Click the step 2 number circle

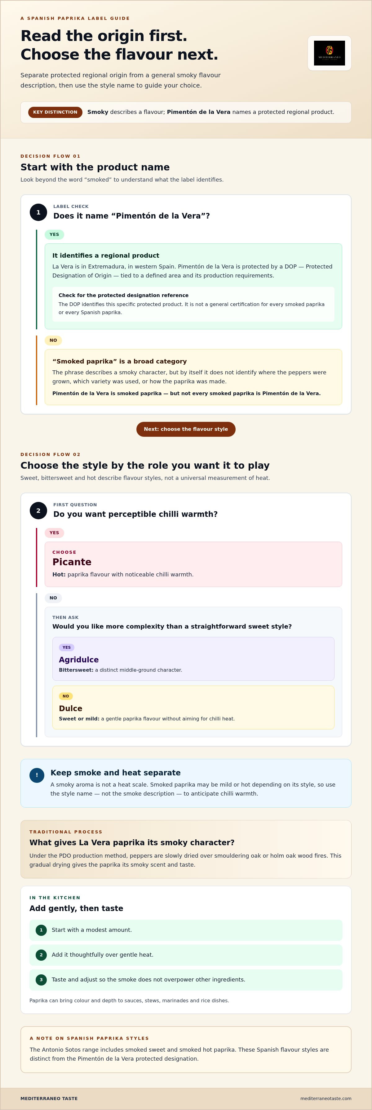(x=38, y=511)
